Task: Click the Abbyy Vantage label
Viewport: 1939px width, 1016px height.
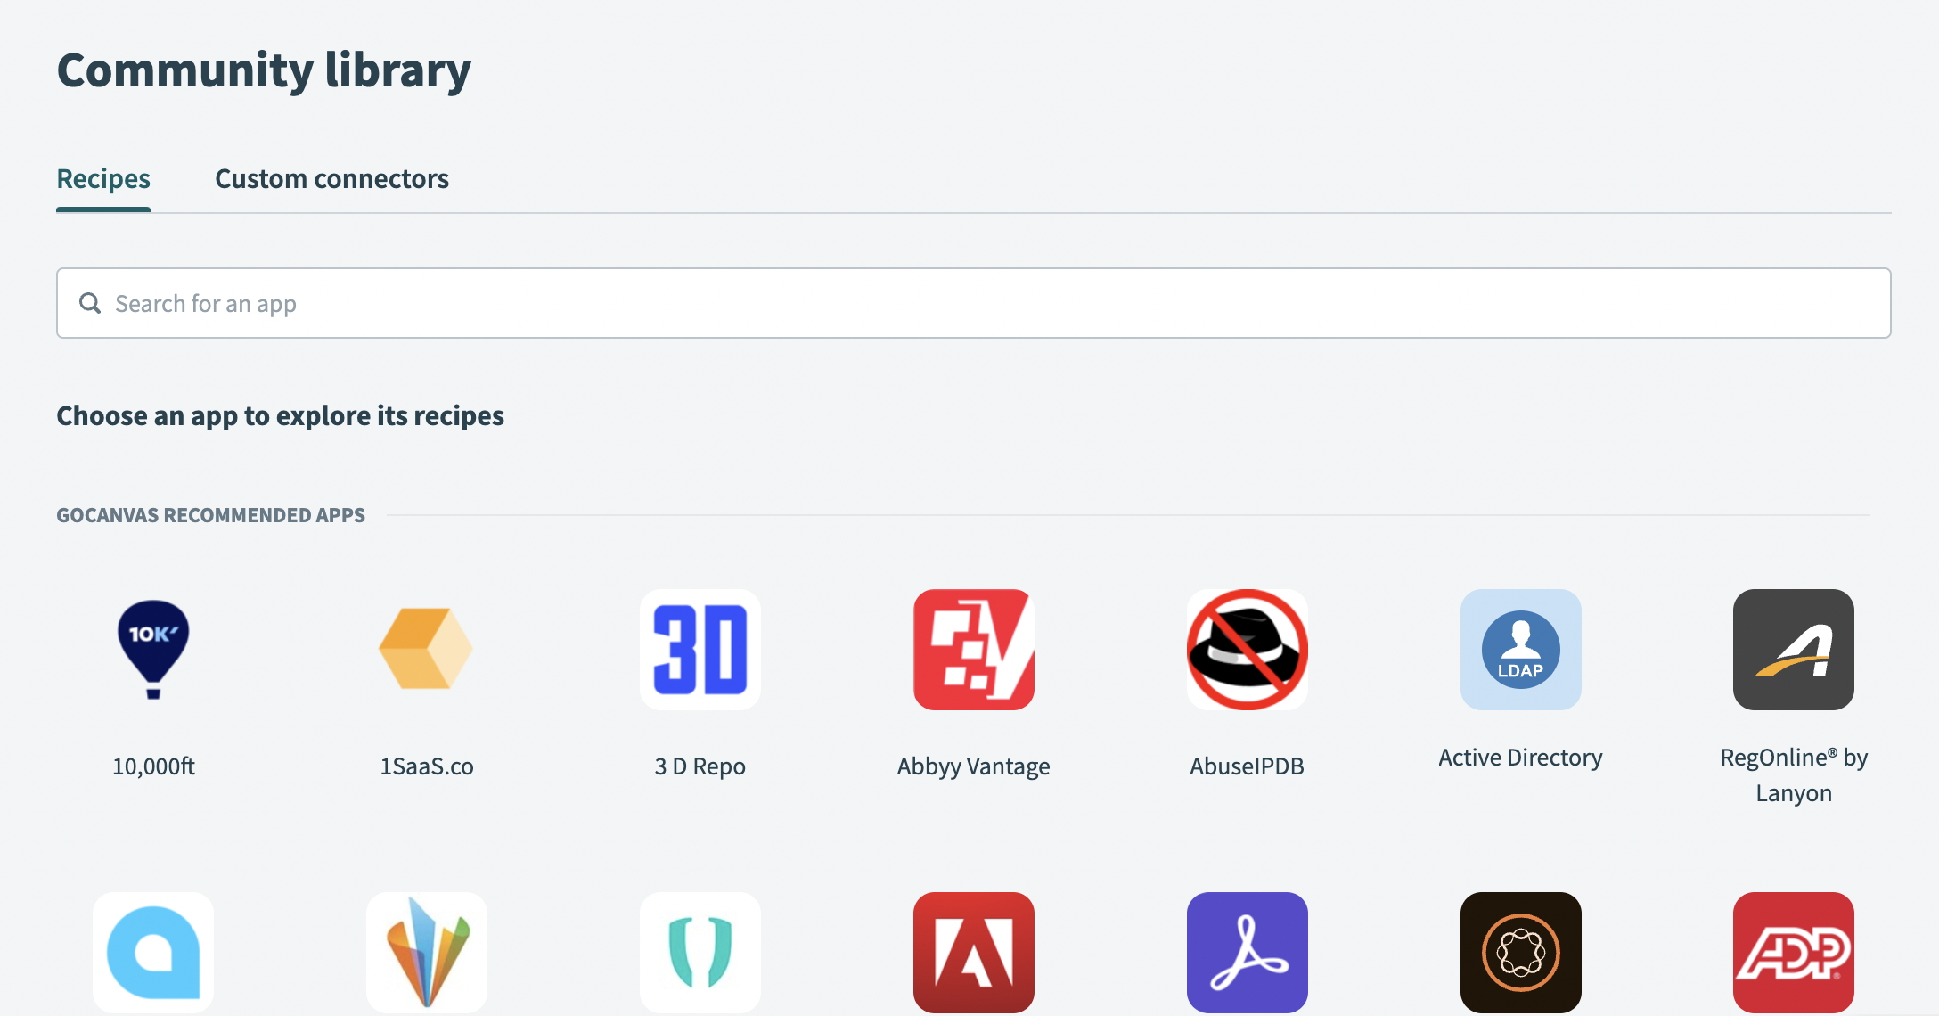Action: point(974,766)
